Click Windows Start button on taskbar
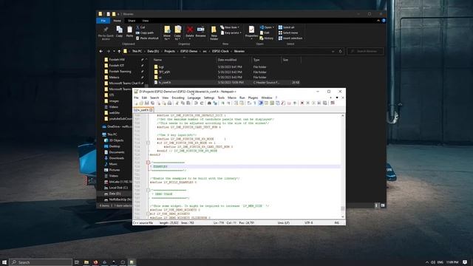This screenshot has width=473, height=266. pyautogui.click(x=4, y=262)
